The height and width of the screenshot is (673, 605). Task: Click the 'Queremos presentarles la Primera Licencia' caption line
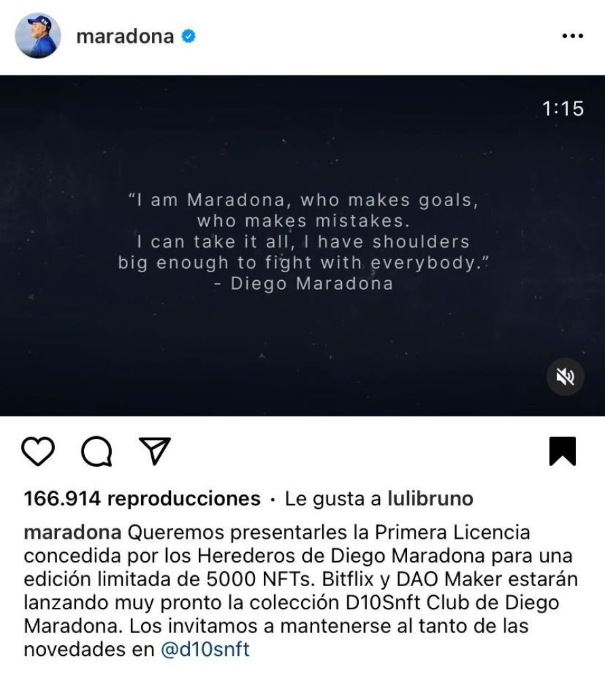coord(329,533)
